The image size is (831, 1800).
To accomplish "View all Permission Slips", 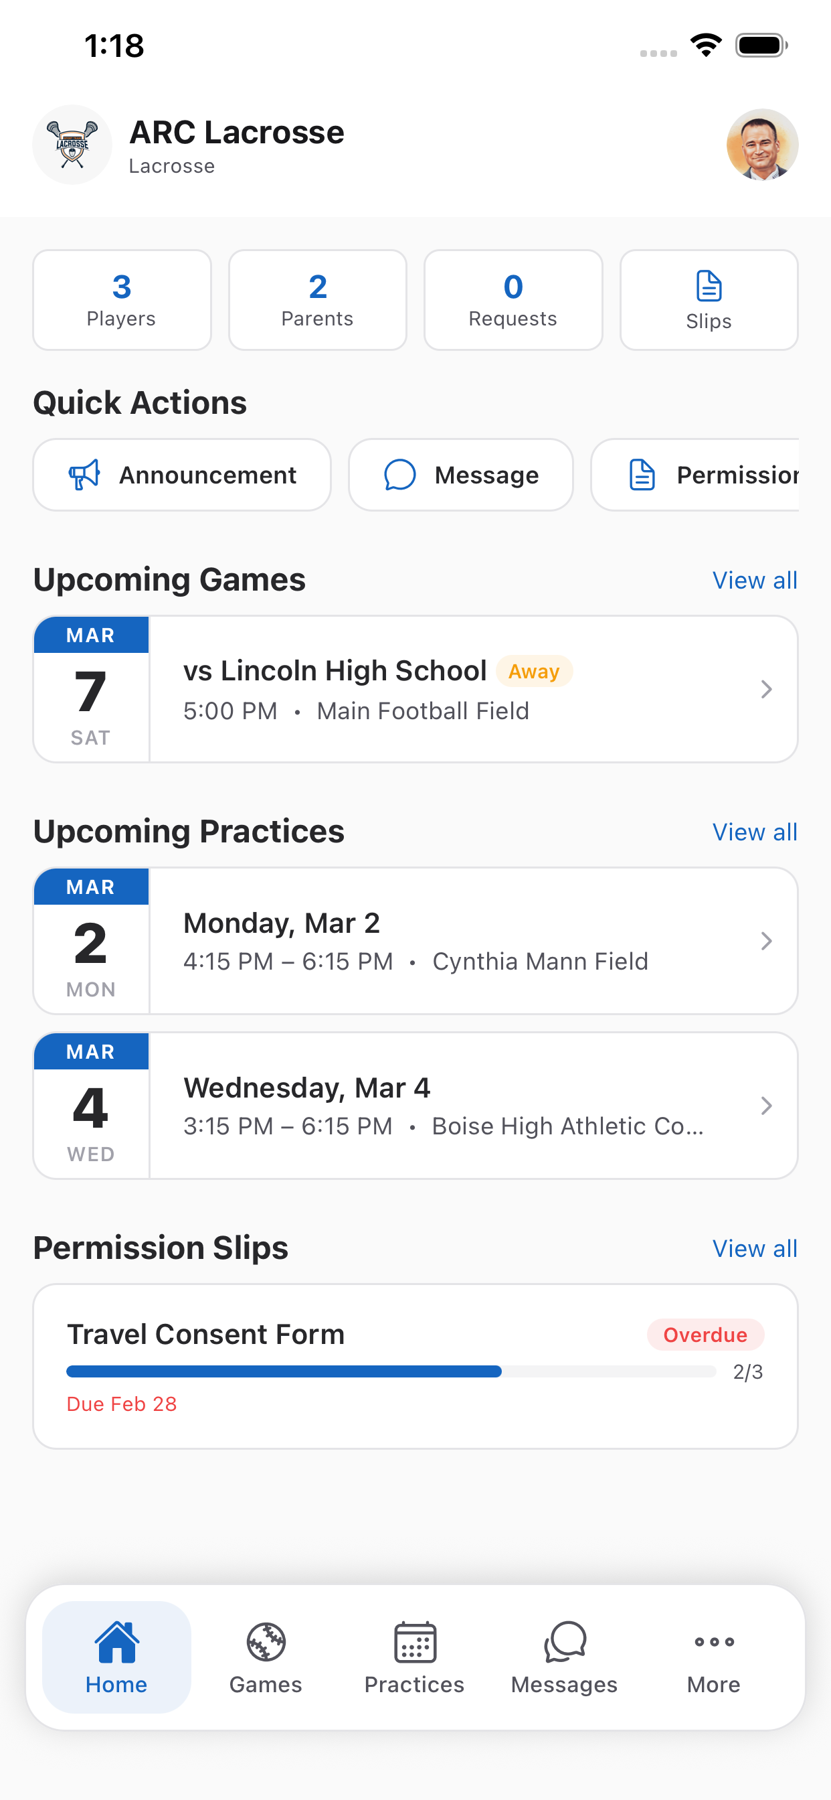I will pos(754,1249).
